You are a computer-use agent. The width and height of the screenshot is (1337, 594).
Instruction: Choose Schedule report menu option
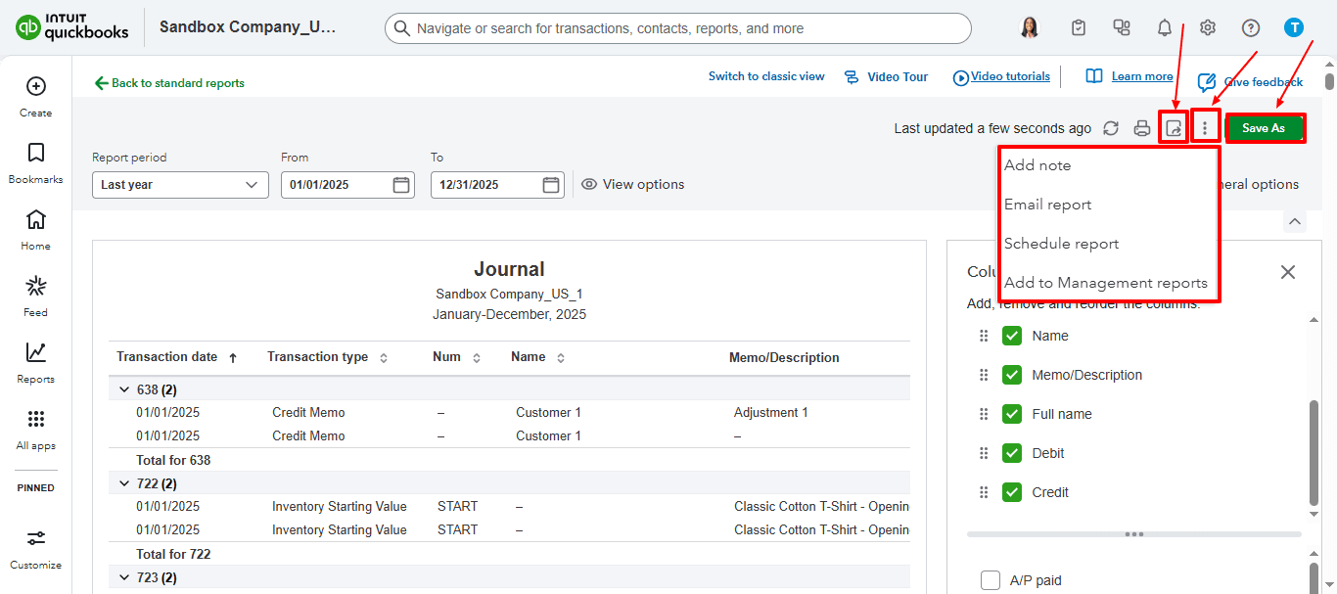tap(1061, 244)
